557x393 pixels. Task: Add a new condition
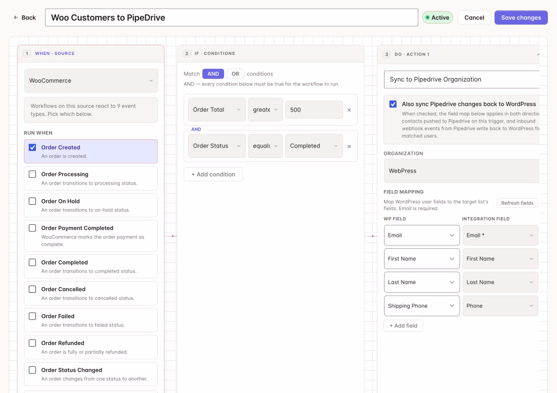(213, 175)
